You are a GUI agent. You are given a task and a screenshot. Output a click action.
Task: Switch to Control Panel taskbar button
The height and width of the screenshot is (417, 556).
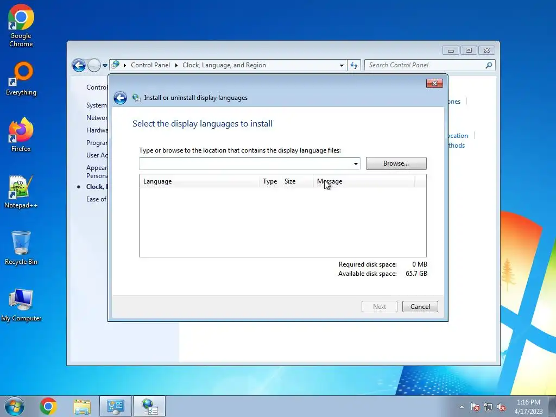[116, 406]
